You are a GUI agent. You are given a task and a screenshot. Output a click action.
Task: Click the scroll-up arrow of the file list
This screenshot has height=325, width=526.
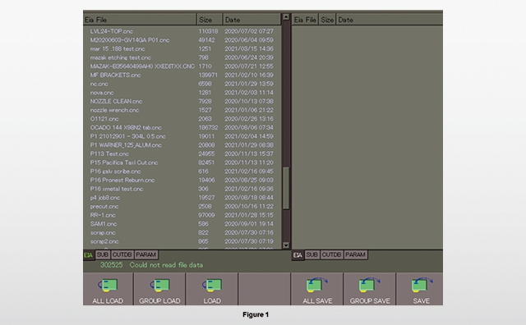click(x=286, y=16)
